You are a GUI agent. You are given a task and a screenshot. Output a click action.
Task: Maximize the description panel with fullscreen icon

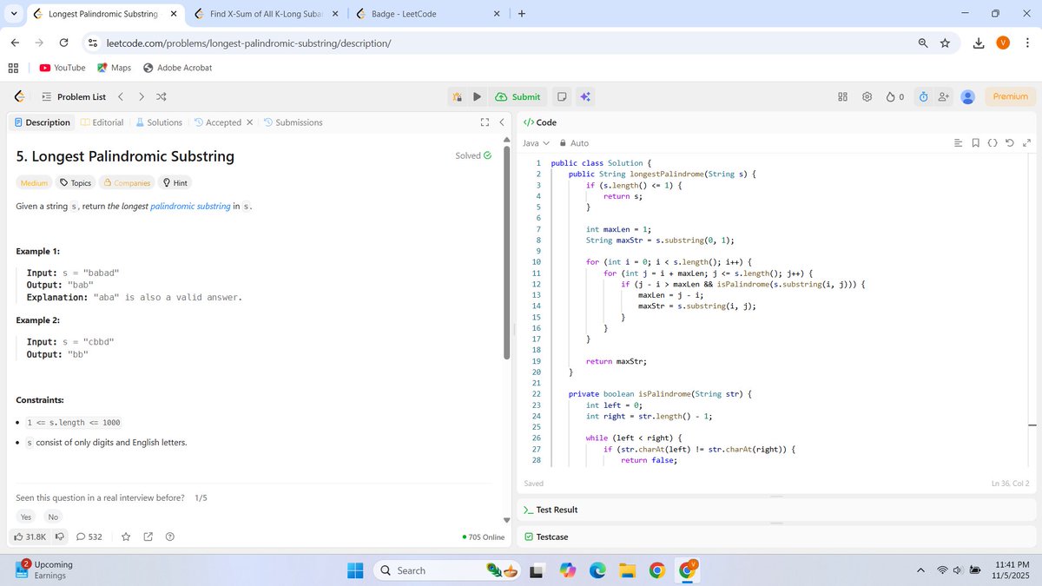pos(485,122)
